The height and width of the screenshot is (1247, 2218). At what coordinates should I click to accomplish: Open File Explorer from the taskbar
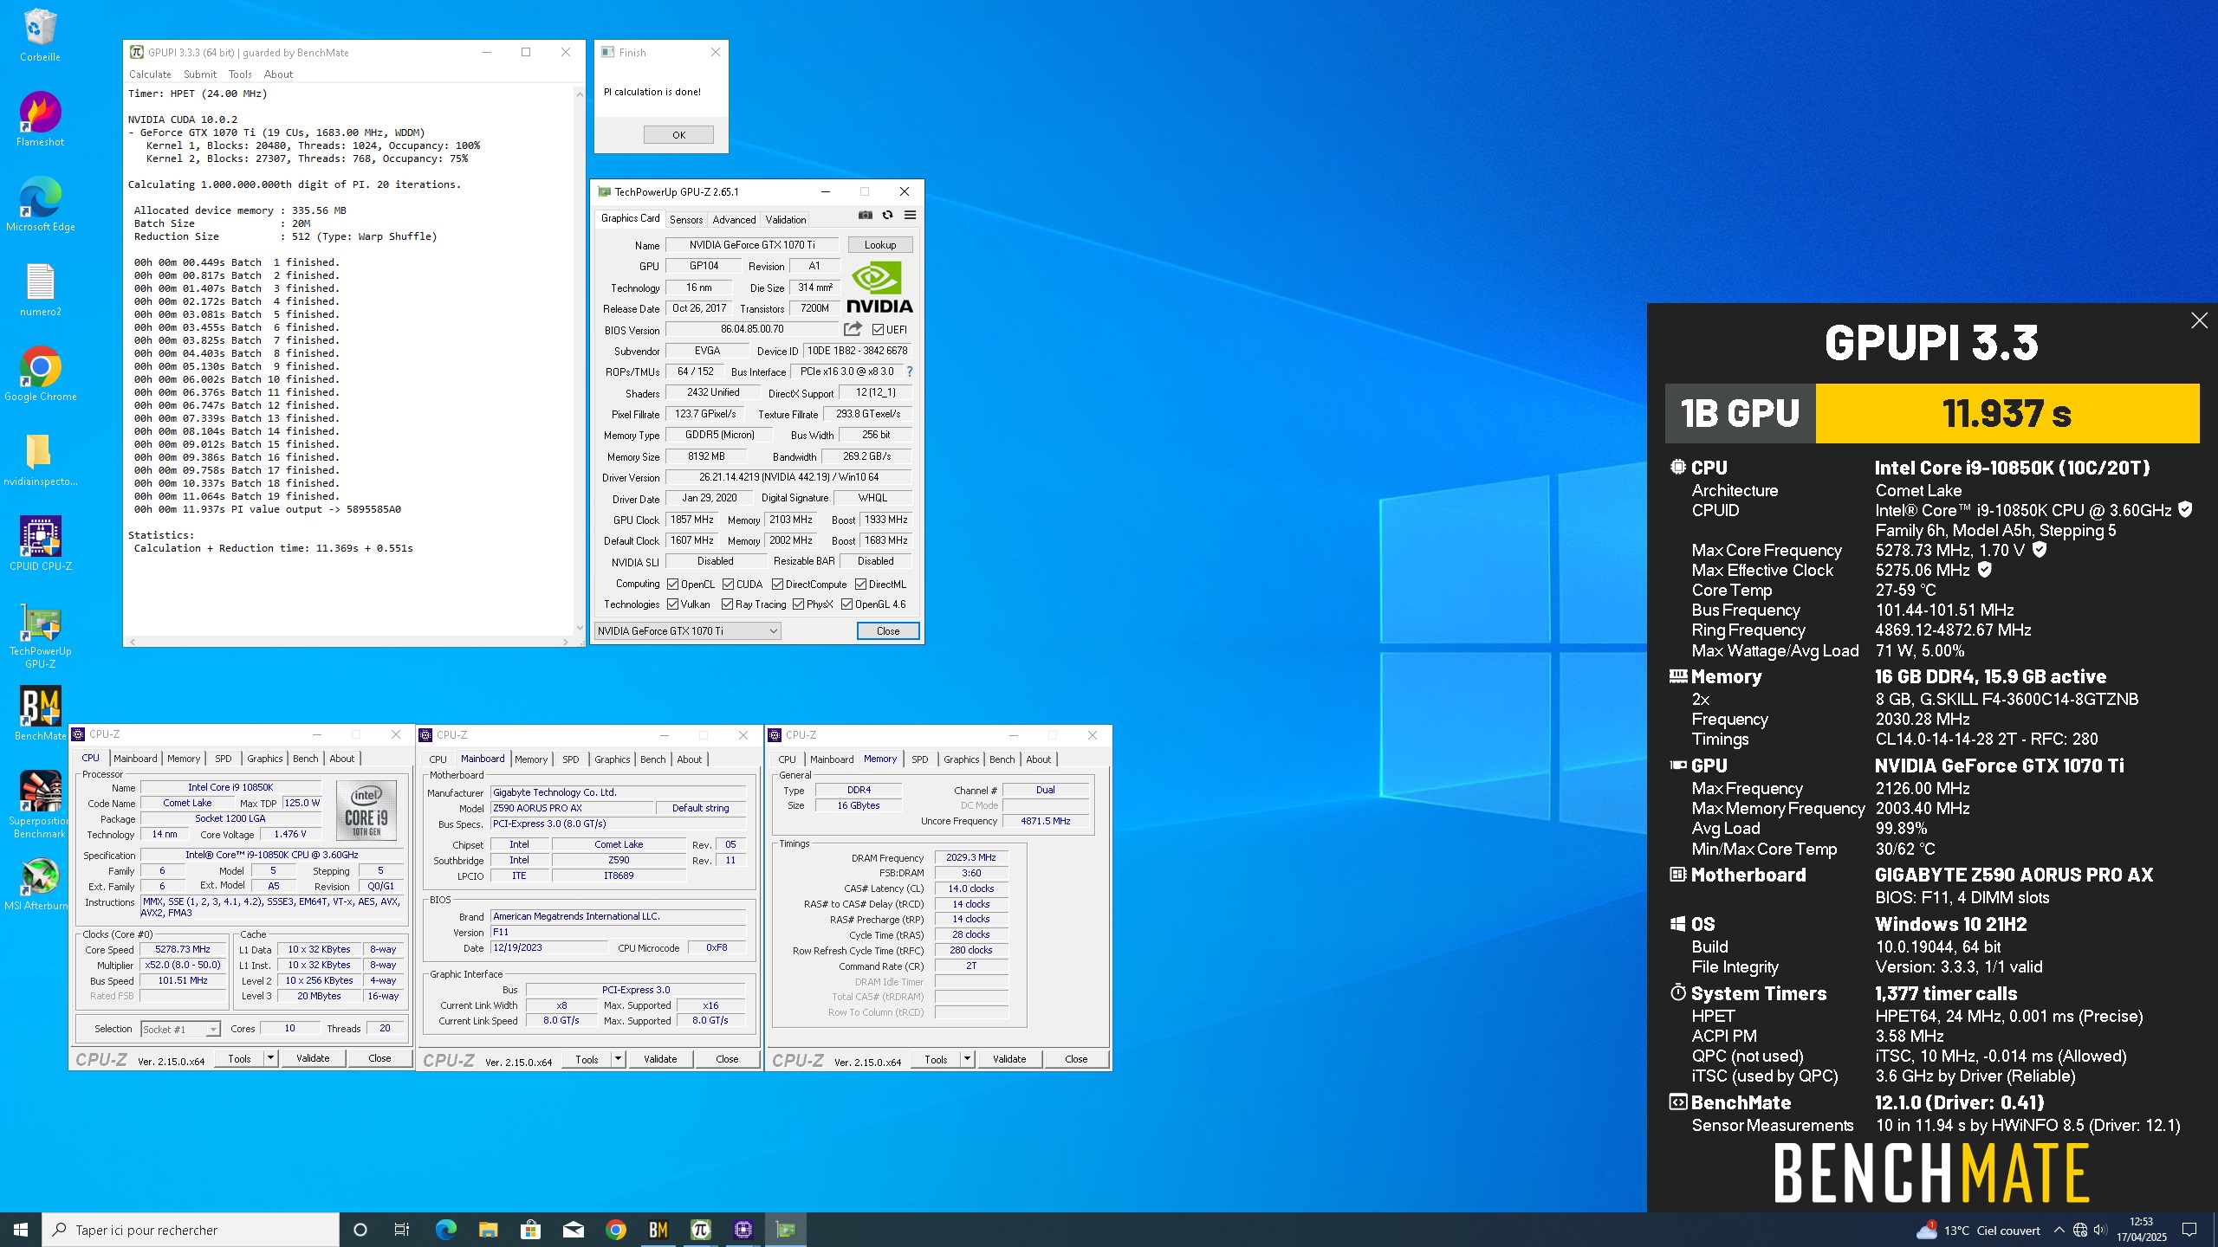click(488, 1230)
